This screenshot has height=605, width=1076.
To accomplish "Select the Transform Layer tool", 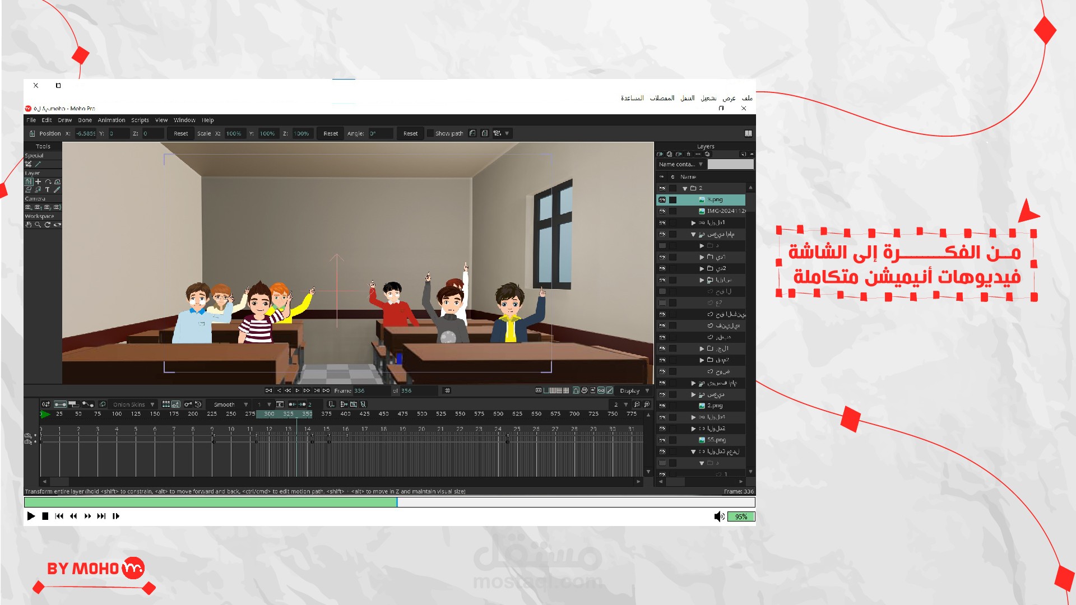I will [x=29, y=182].
